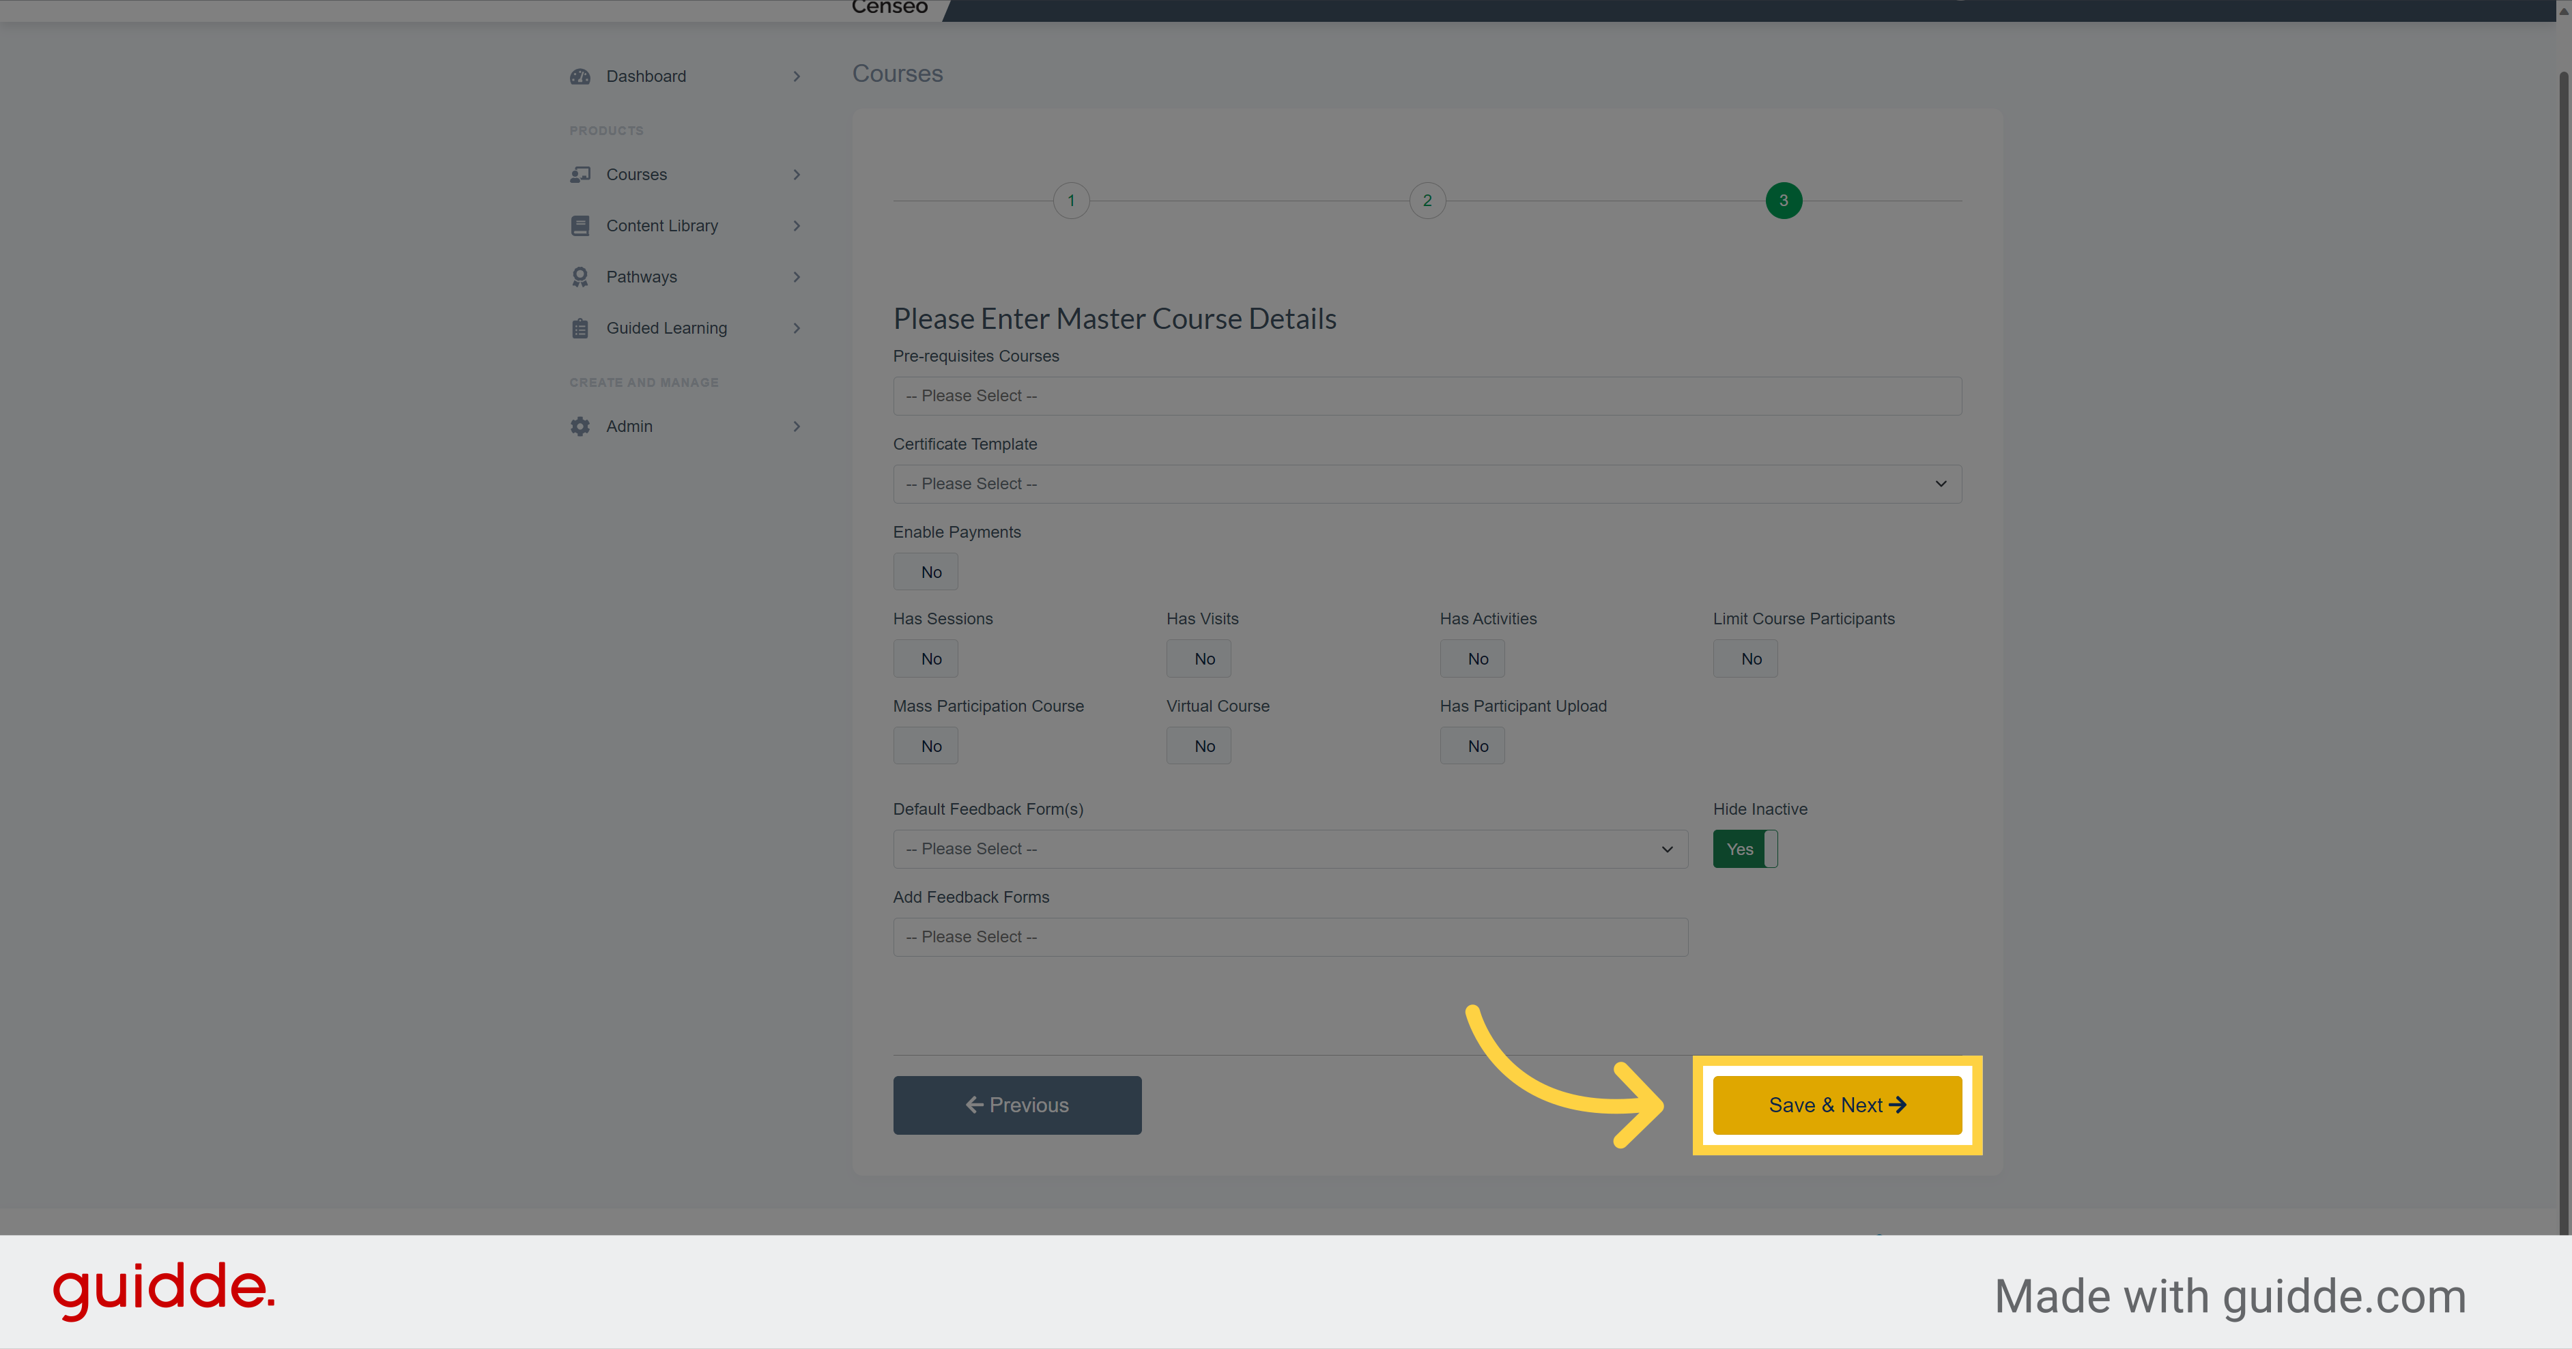Open the Certificate Template dropdown
Viewport: 2572px width, 1349px height.
pos(1428,484)
